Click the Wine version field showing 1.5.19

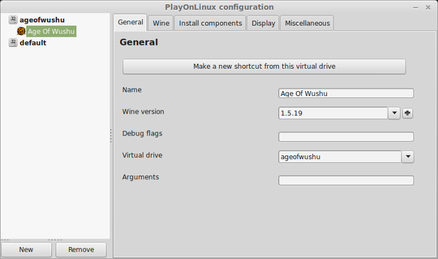[333, 113]
